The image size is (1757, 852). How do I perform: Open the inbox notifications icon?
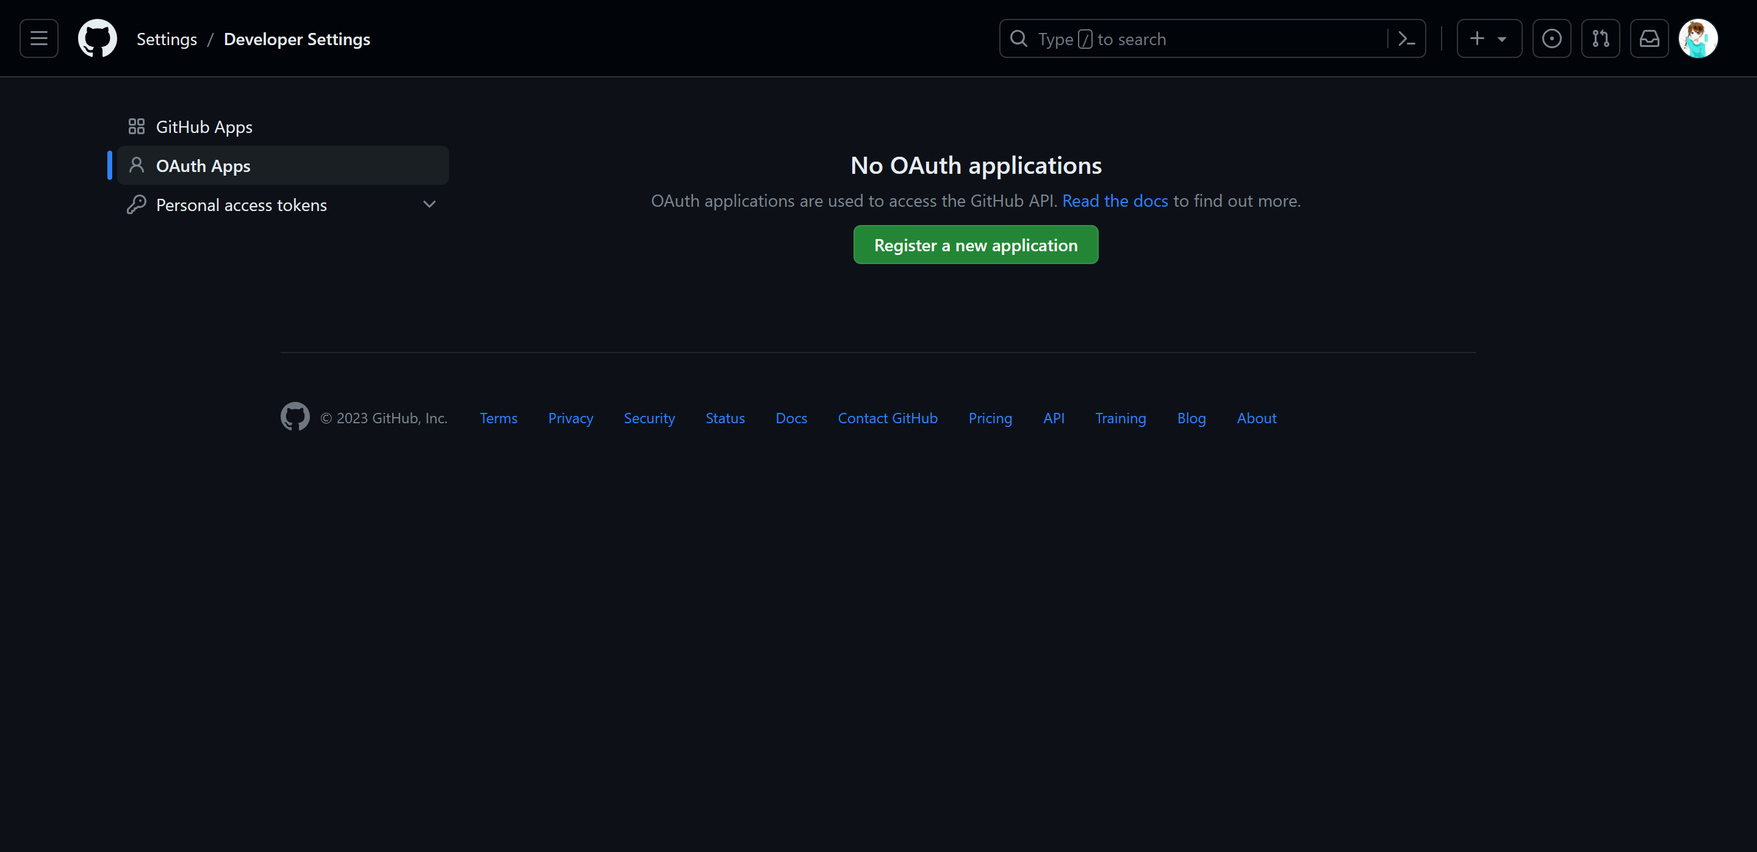(1647, 38)
